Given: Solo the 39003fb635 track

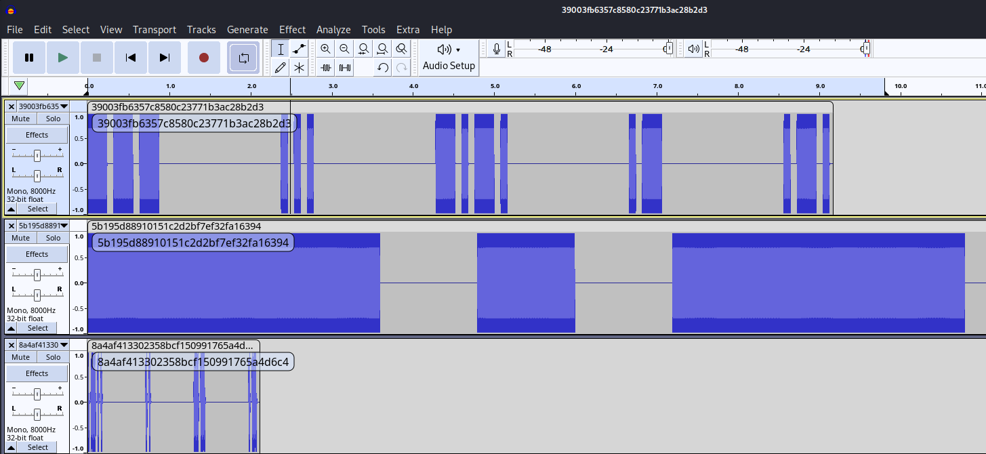Looking at the screenshot, I should (53, 119).
